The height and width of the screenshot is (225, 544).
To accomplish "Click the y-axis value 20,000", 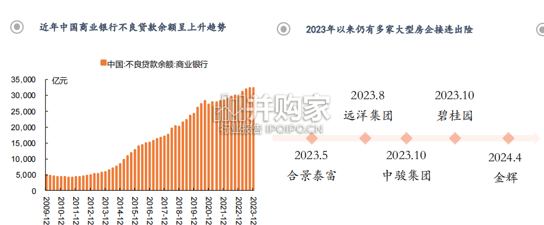I will (x=23, y=127).
